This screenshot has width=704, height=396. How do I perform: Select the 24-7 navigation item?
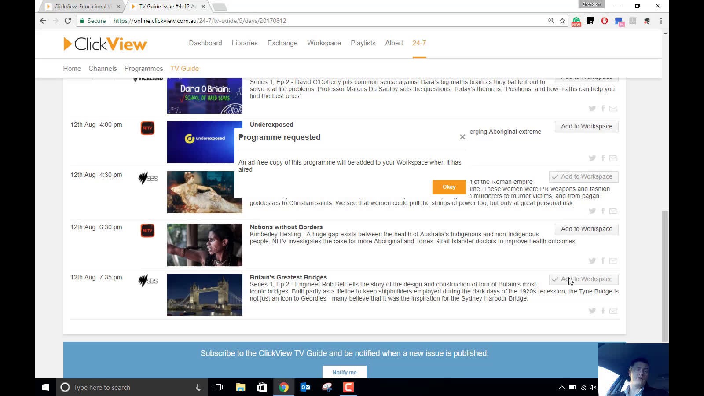(419, 43)
